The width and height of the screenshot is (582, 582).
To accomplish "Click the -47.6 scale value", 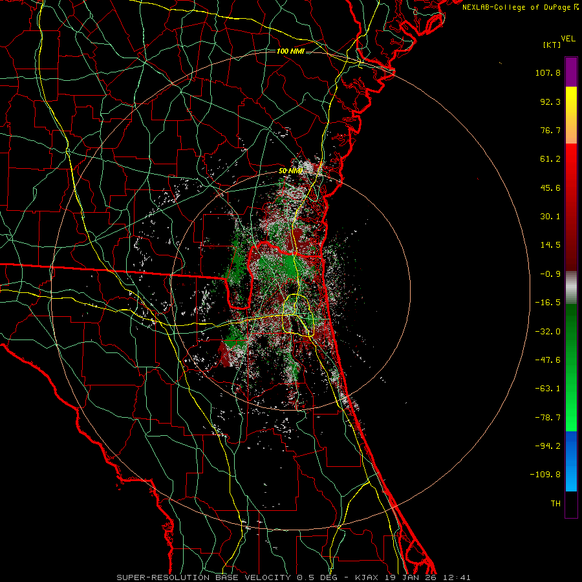I will coord(548,360).
